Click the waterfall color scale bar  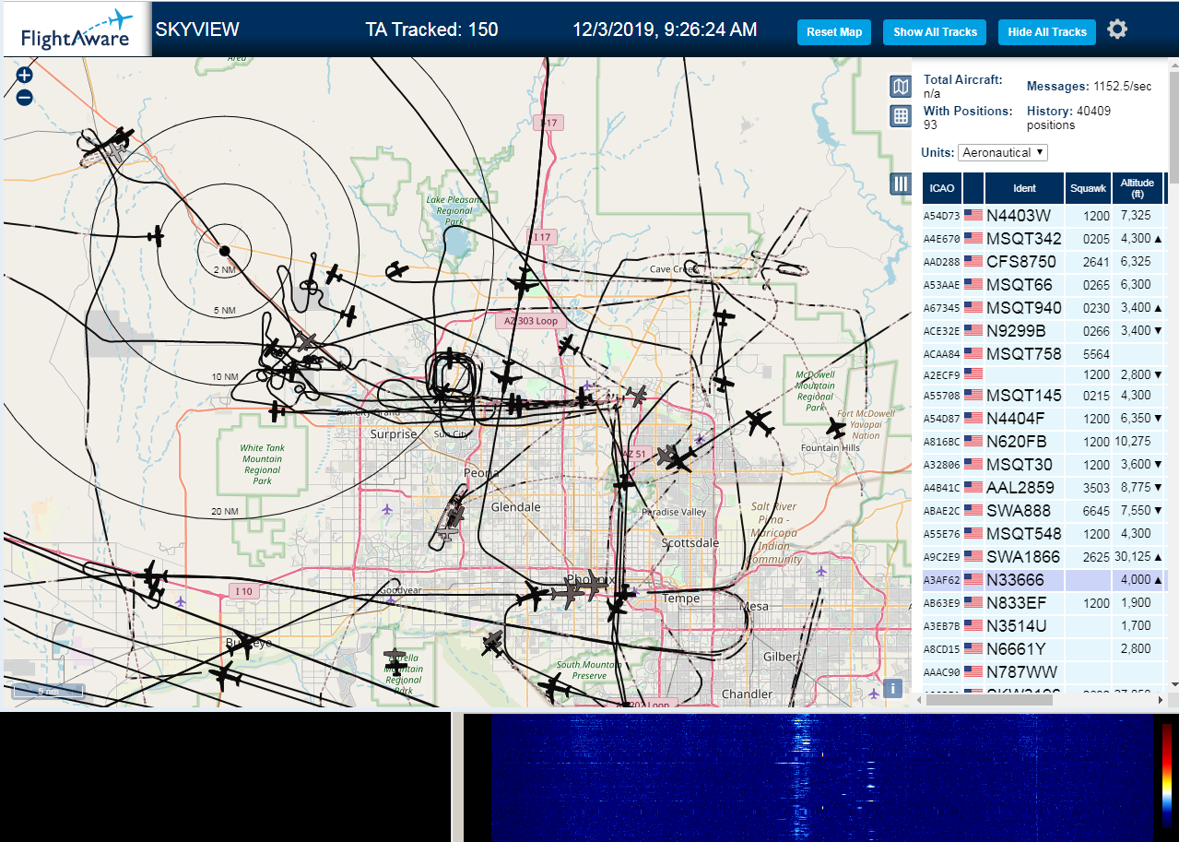tap(1167, 775)
